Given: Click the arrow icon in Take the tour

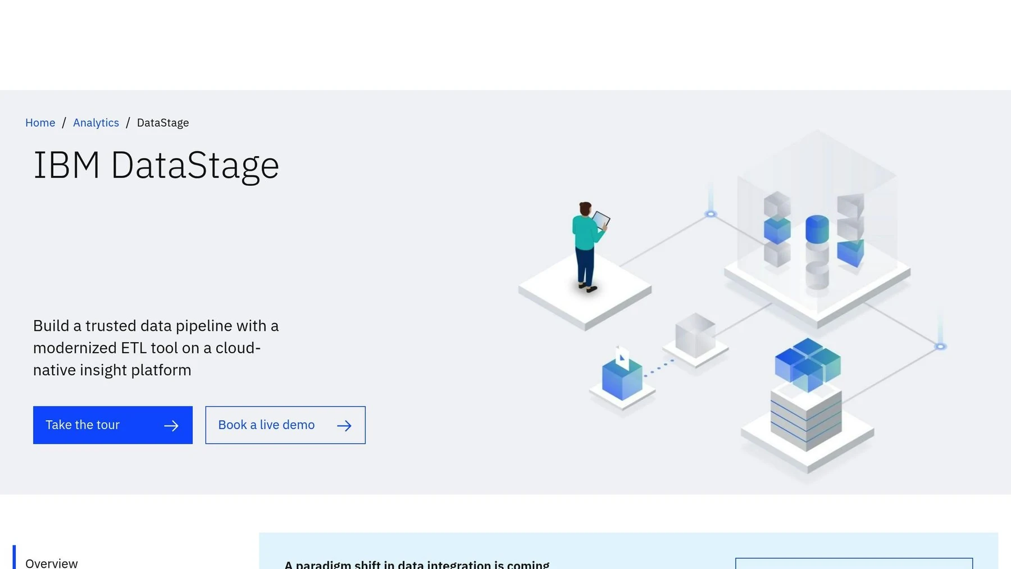Looking at the screenshot, I should [x=171, y=426].
